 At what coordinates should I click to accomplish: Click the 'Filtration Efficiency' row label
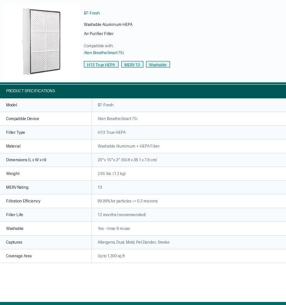(23, 201)
